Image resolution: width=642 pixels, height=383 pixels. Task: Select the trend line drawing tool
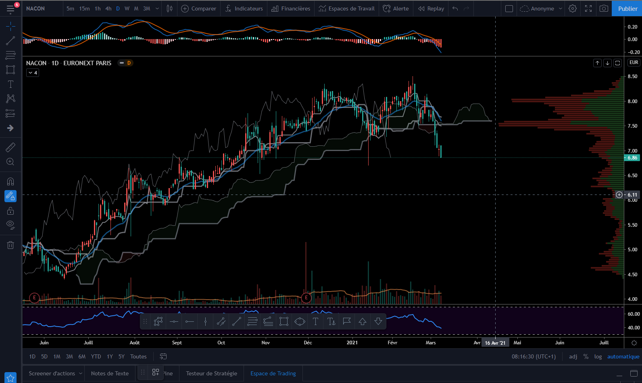point(10,41)
